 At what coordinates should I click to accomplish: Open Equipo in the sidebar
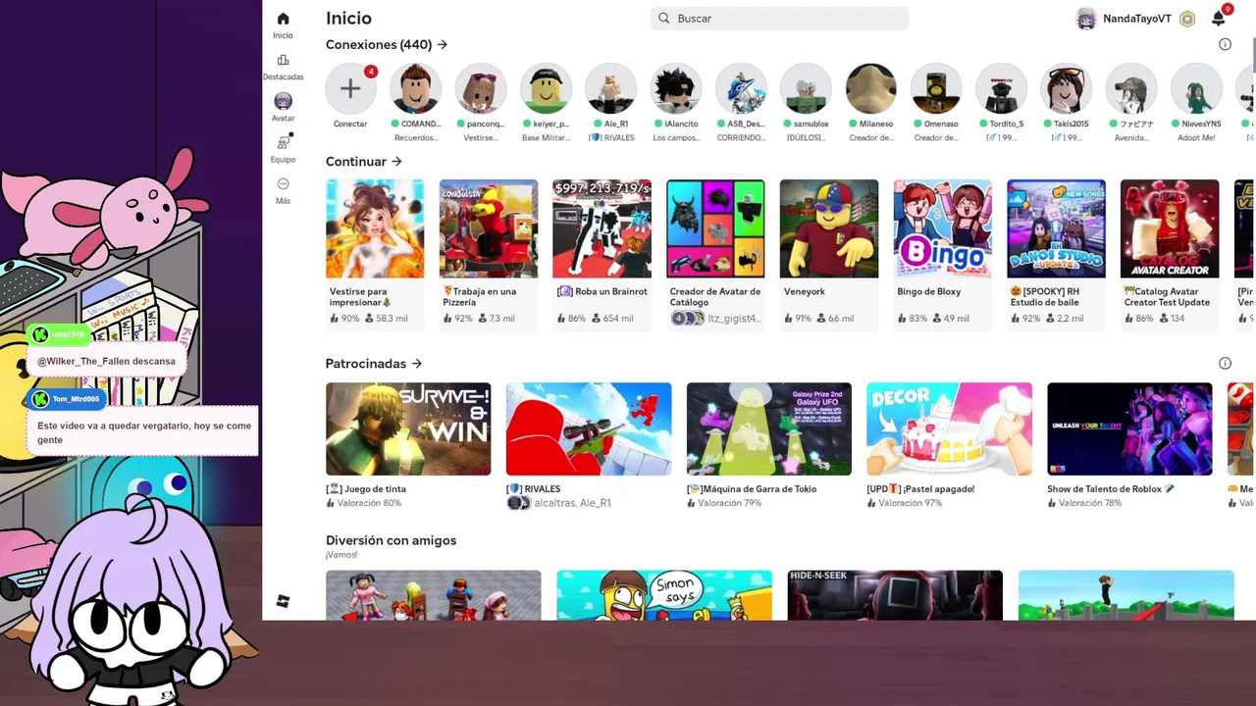[283, 142]
